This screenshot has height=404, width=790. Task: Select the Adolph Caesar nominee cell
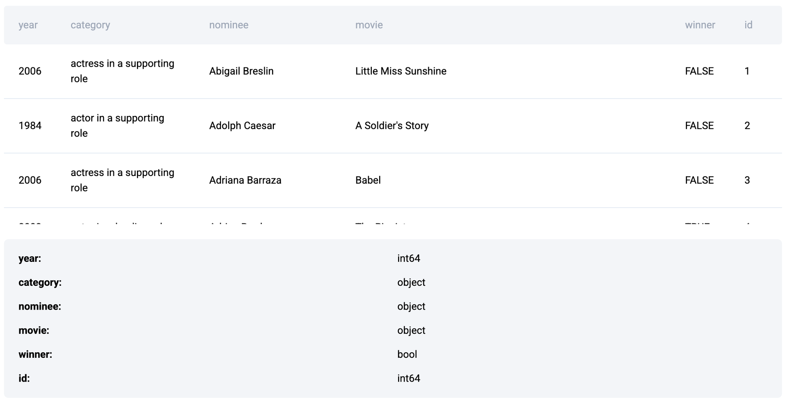242,126
